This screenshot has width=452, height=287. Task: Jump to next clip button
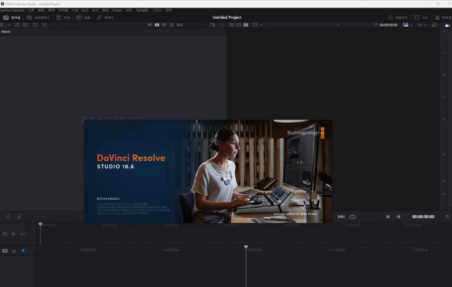point(388,217)
